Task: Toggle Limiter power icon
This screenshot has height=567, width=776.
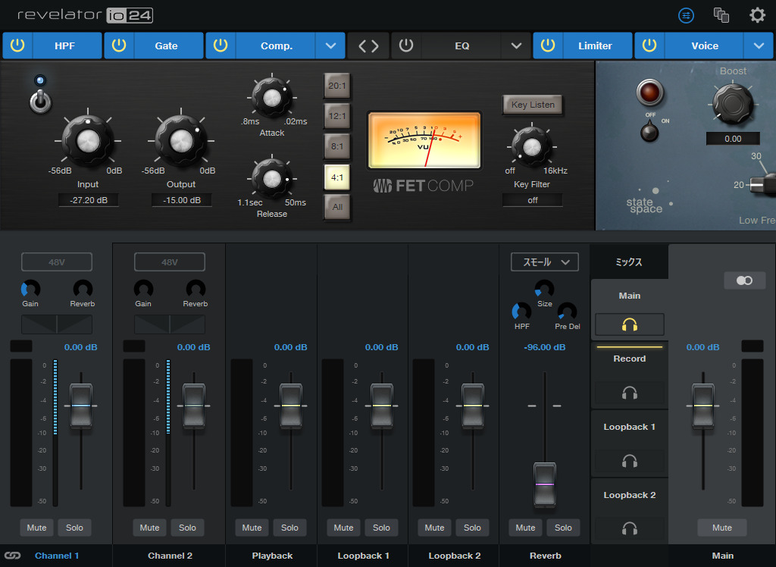Action: point(548,45)
